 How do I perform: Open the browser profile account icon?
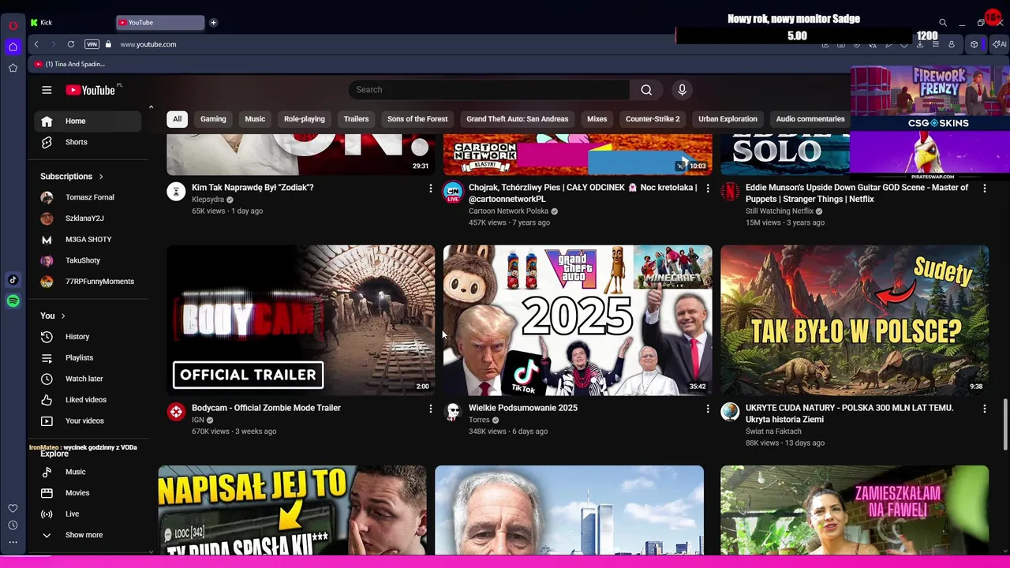[952, 44]
